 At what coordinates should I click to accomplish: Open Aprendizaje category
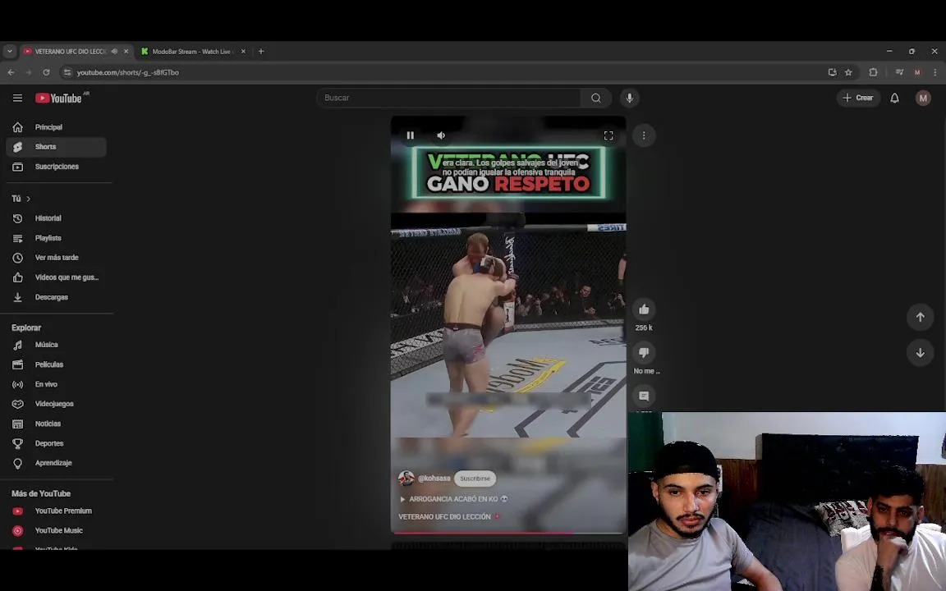(x=56, y=463)
